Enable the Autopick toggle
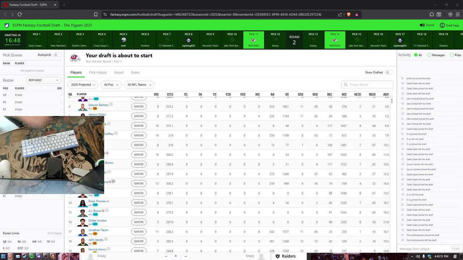This screenshot has height=260, width=463. (57, 55)
